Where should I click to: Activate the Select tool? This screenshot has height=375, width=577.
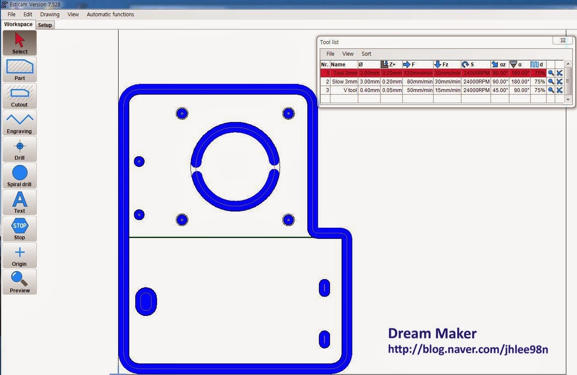[19, 43]
